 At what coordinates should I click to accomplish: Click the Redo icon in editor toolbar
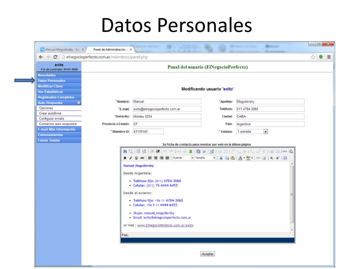point(171,151)
